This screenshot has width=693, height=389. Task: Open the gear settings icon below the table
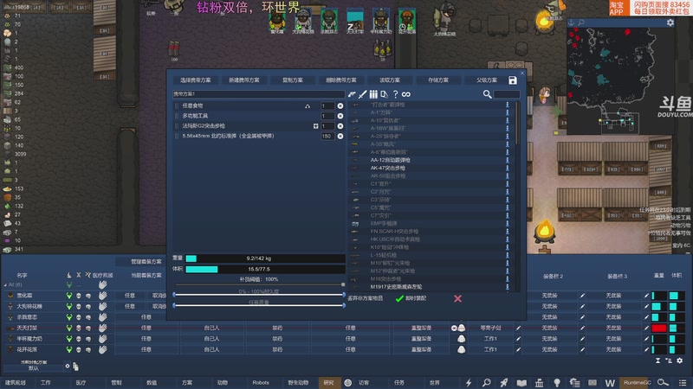coord(680,360)
